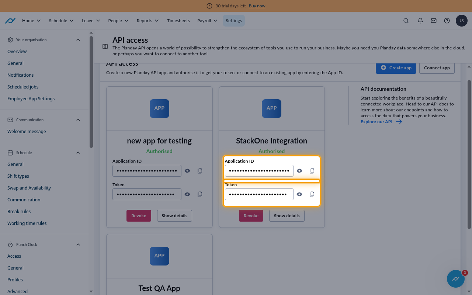
Task: Click the APP icon of StackOne Integration
Action: point(271,108)
